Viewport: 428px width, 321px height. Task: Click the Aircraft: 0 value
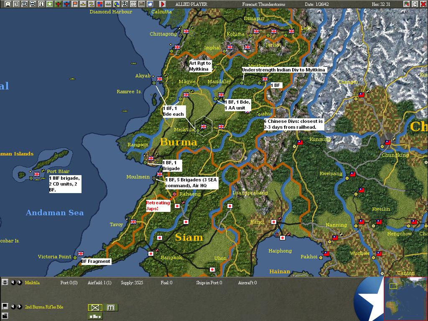pyautogui.click(x=247, y=283)
